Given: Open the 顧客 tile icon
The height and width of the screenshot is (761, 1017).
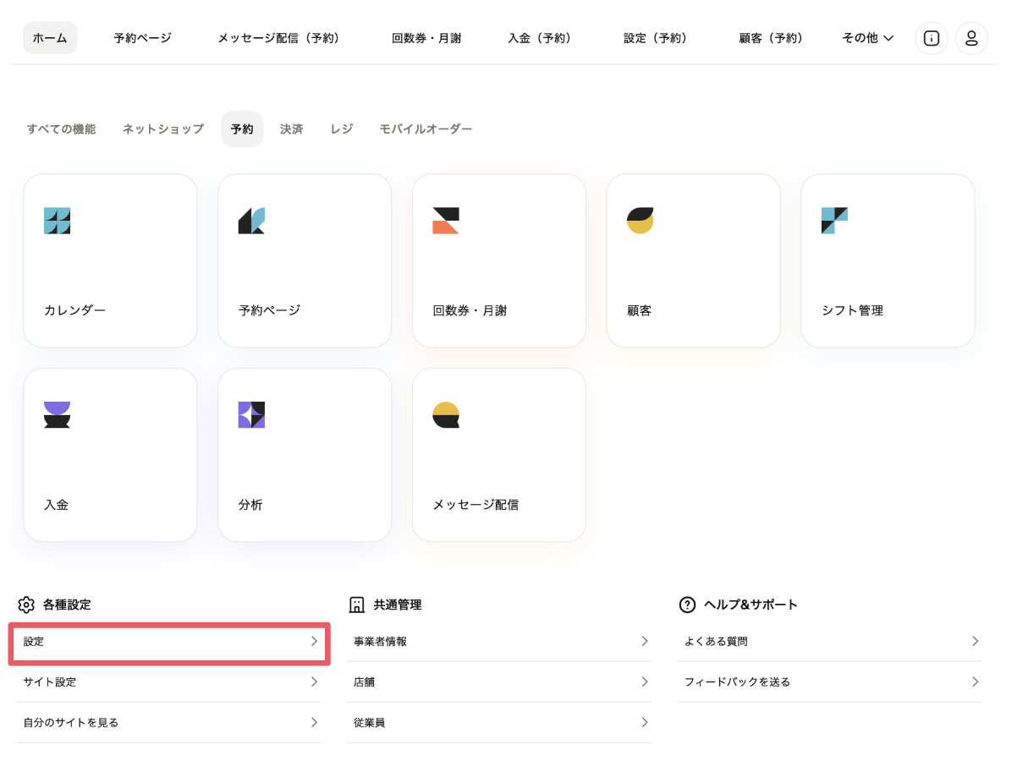Looking at the screenshot, I should click(640, 221).
